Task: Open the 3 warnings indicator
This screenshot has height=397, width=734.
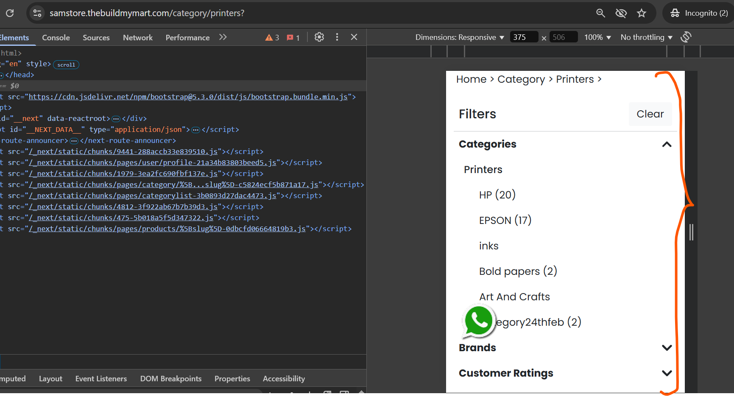Action: coord(272,38)
